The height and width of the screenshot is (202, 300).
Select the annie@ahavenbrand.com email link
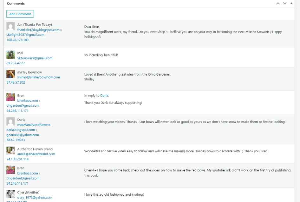pos(36,154)
